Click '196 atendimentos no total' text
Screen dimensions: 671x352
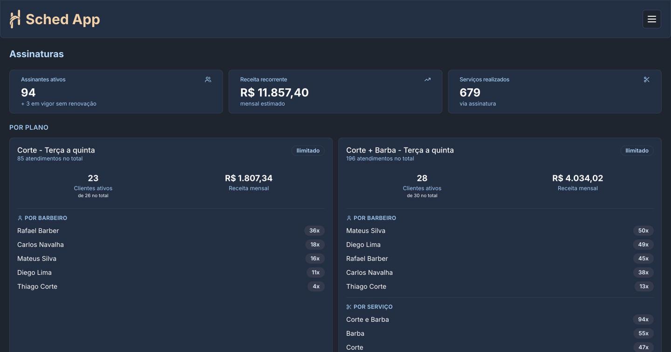(x=380, y=159)
